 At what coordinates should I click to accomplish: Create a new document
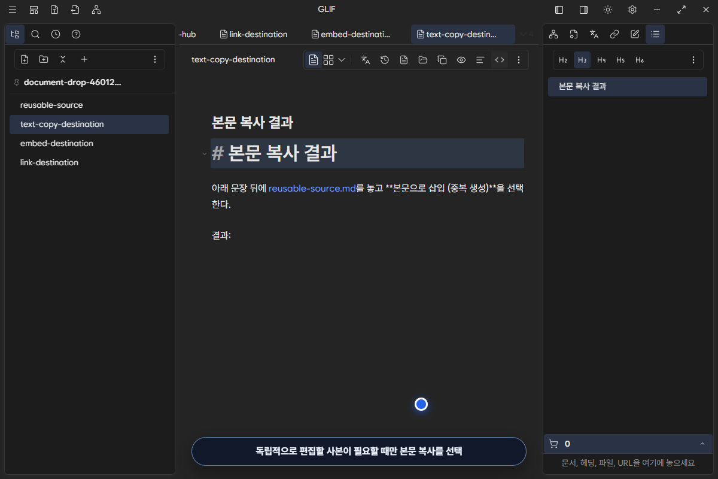25,59
